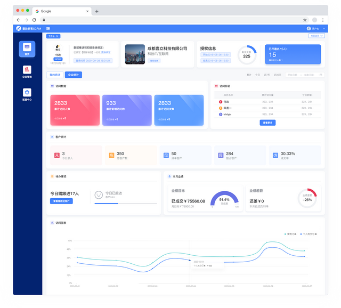Go back with the browser back arrow

tap(19, 20)
